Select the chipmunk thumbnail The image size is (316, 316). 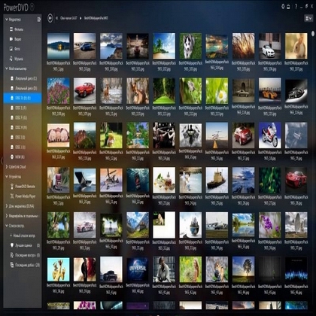click(x=217, y=269)
